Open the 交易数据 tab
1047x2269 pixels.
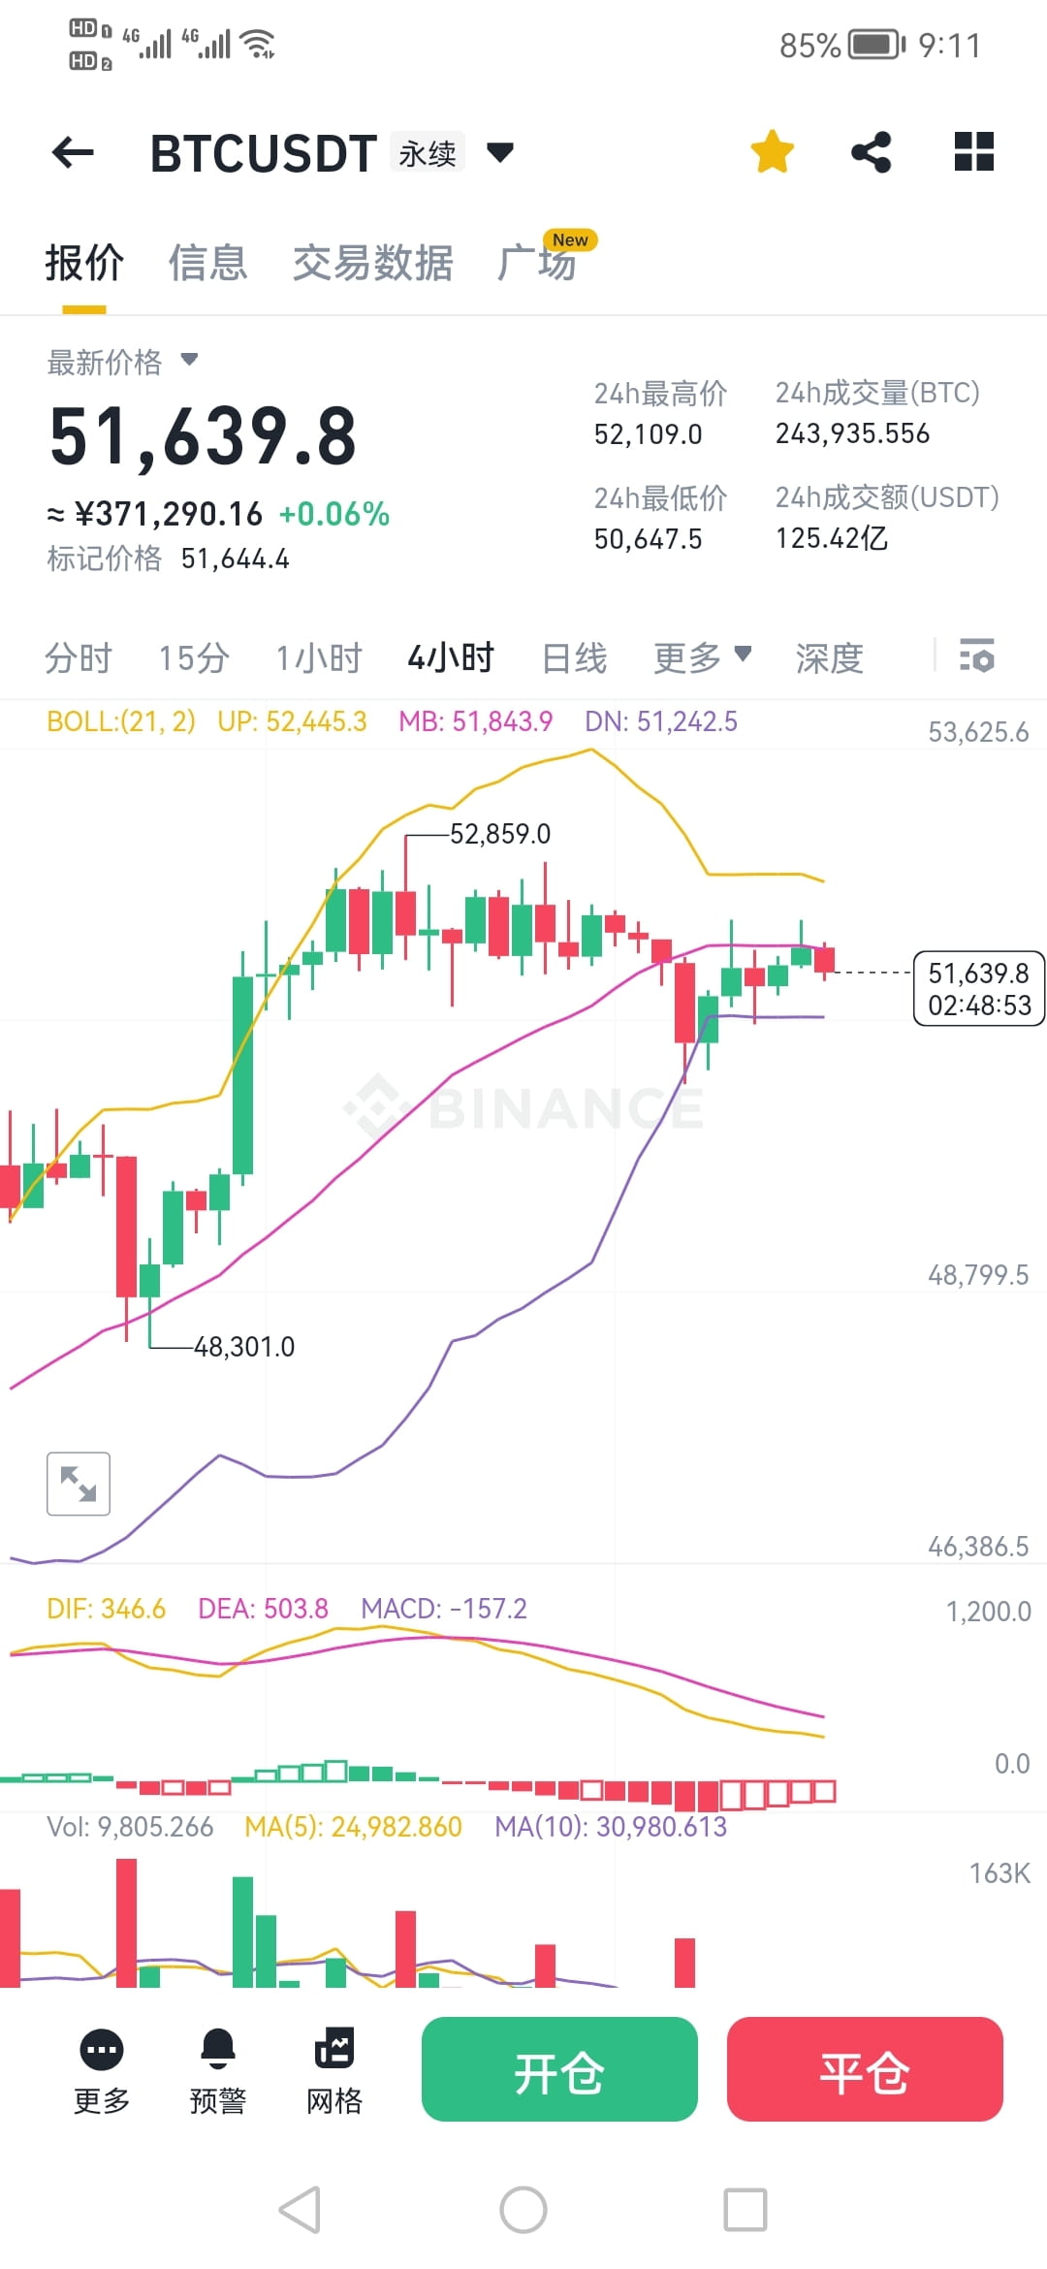pos(373,262)
